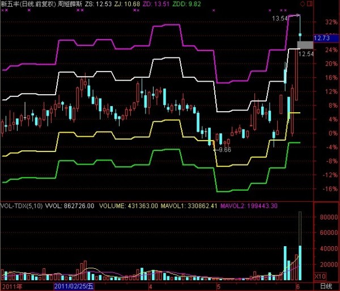This screenshot has height=291, width=340.
Task: Click the gray box at latest candle
Action: click(x=305, y=45)
